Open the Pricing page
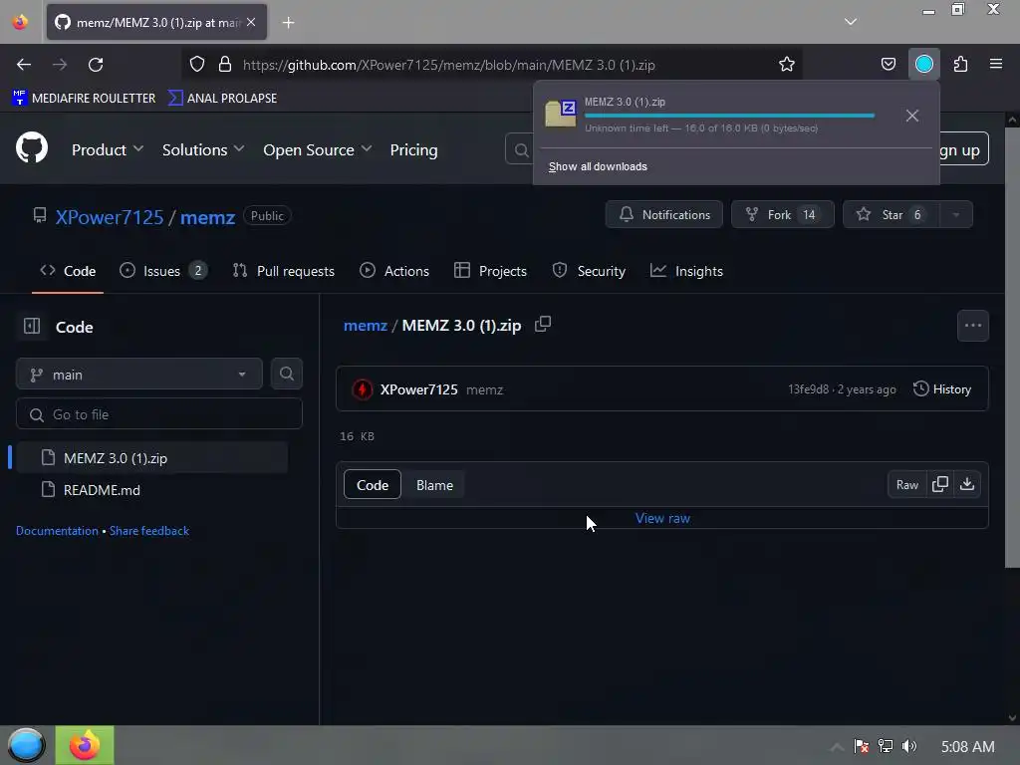The height and width of the screenshot is (765, 1020). pyautogui.click(x=413, y=149)
